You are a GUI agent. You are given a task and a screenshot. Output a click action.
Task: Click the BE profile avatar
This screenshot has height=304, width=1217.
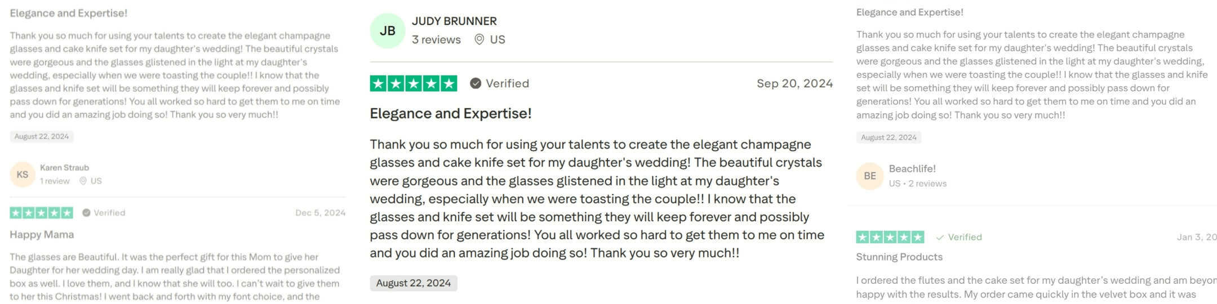pyautogui.click(x=870, y=176)
